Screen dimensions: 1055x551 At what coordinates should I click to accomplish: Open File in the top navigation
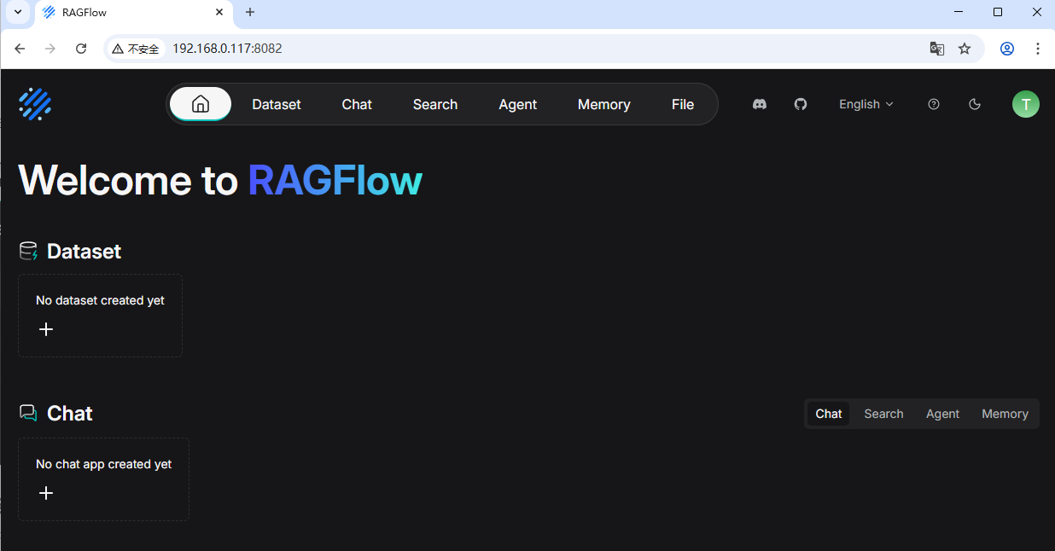tap(683, 104)
